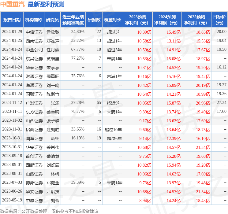
Task: Click analyst name 尹欣驰
Action: 53,32
